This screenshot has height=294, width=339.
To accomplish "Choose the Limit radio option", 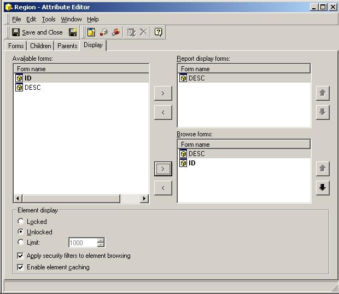I will click(21, 242).
